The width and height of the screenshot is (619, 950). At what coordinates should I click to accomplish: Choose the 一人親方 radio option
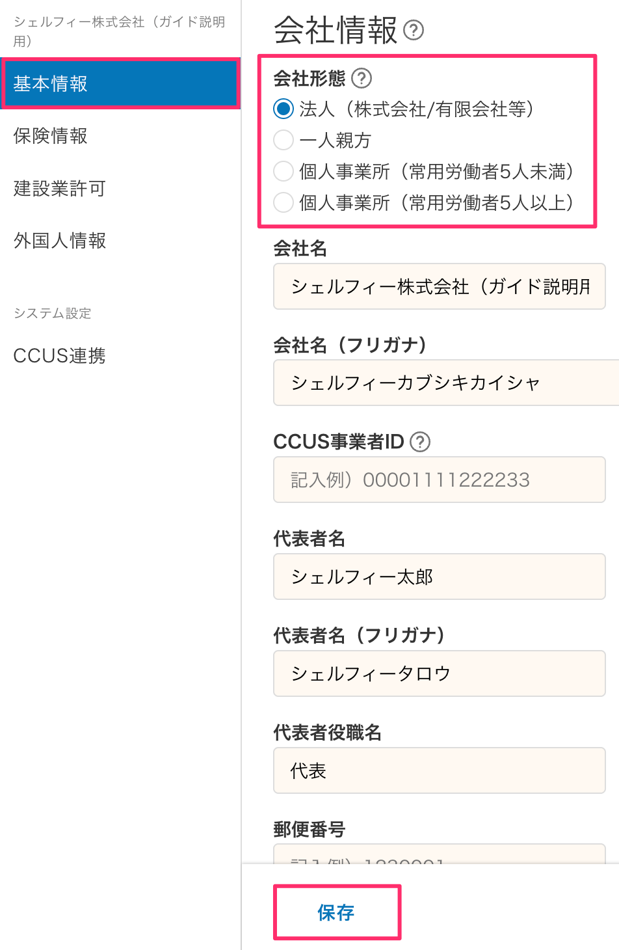(283, 140)
